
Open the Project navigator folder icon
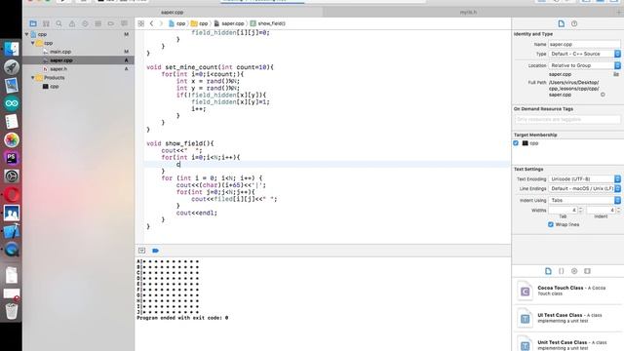tap(33, 23)
